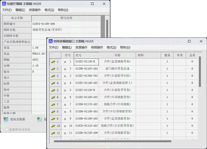Open 文件(F) menu in 明细表编辑窗口
207x149 pixels.
click(x=53, y=47)
